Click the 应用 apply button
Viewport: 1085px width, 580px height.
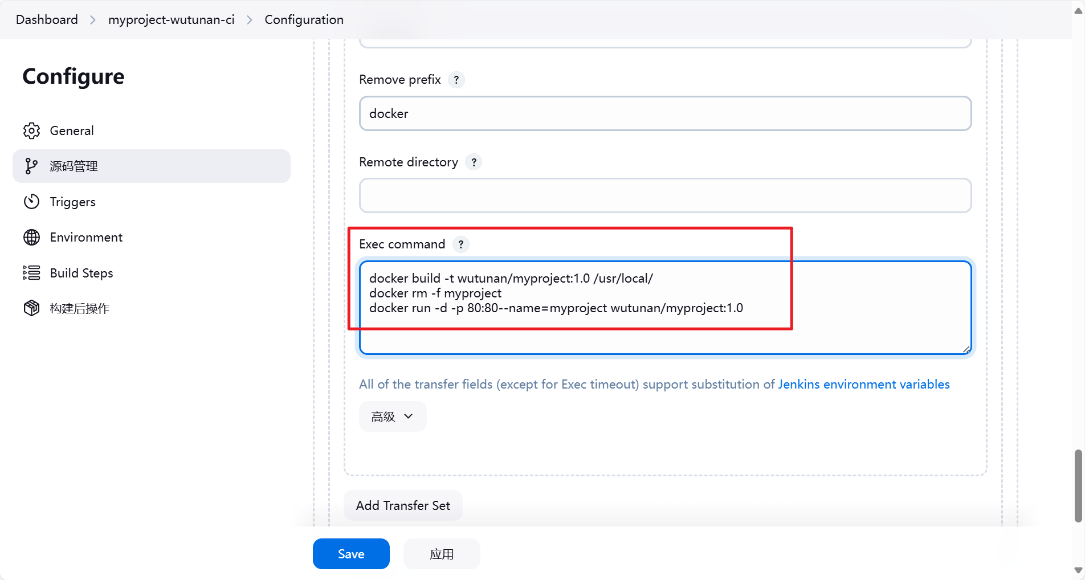tap(442, 554)
